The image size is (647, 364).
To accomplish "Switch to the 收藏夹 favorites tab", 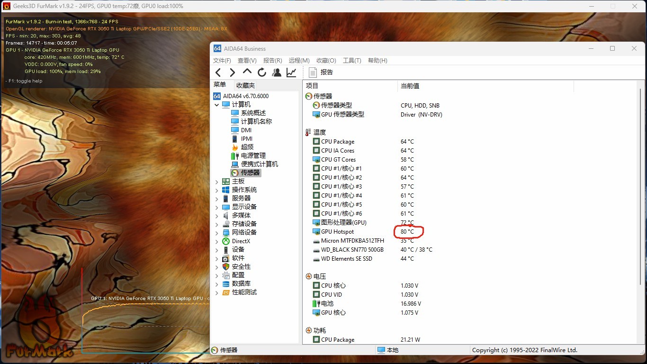I will [x=246, y=85].
